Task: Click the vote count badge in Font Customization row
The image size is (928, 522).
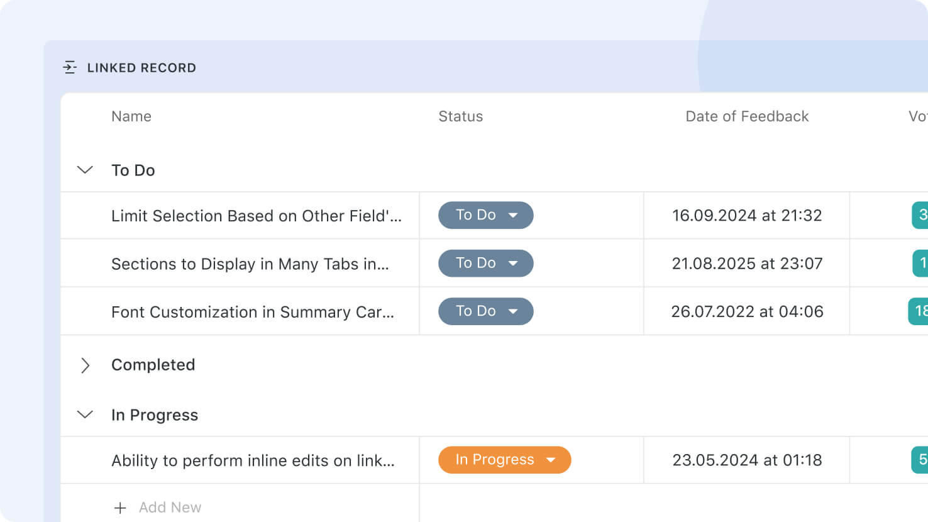Action: point(919,311)
